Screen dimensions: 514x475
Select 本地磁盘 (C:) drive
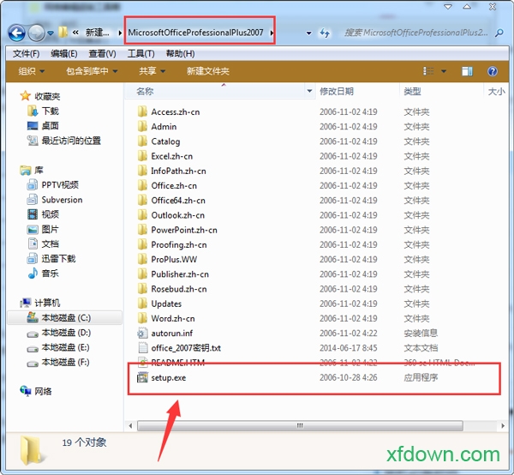click(x=66, y=317)
